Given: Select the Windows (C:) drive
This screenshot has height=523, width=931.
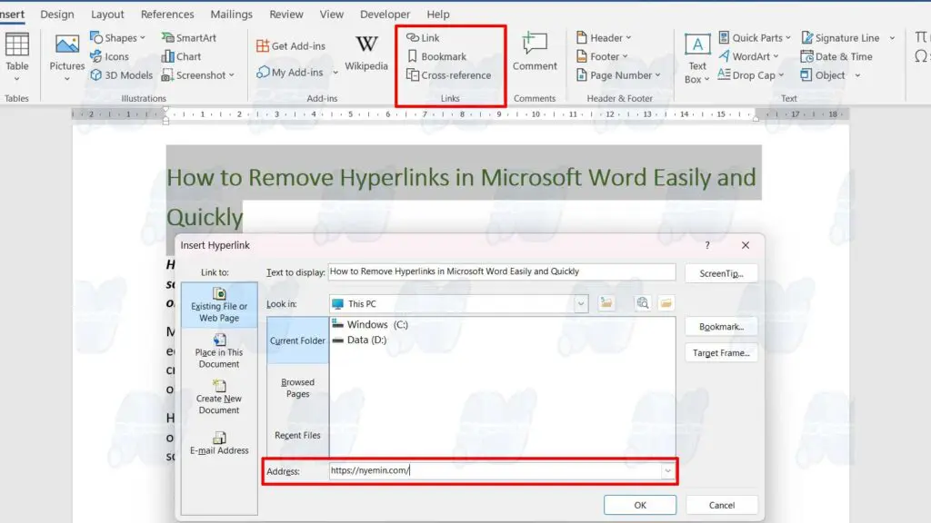Looking at the screenshot, I should tap(371, 324).
